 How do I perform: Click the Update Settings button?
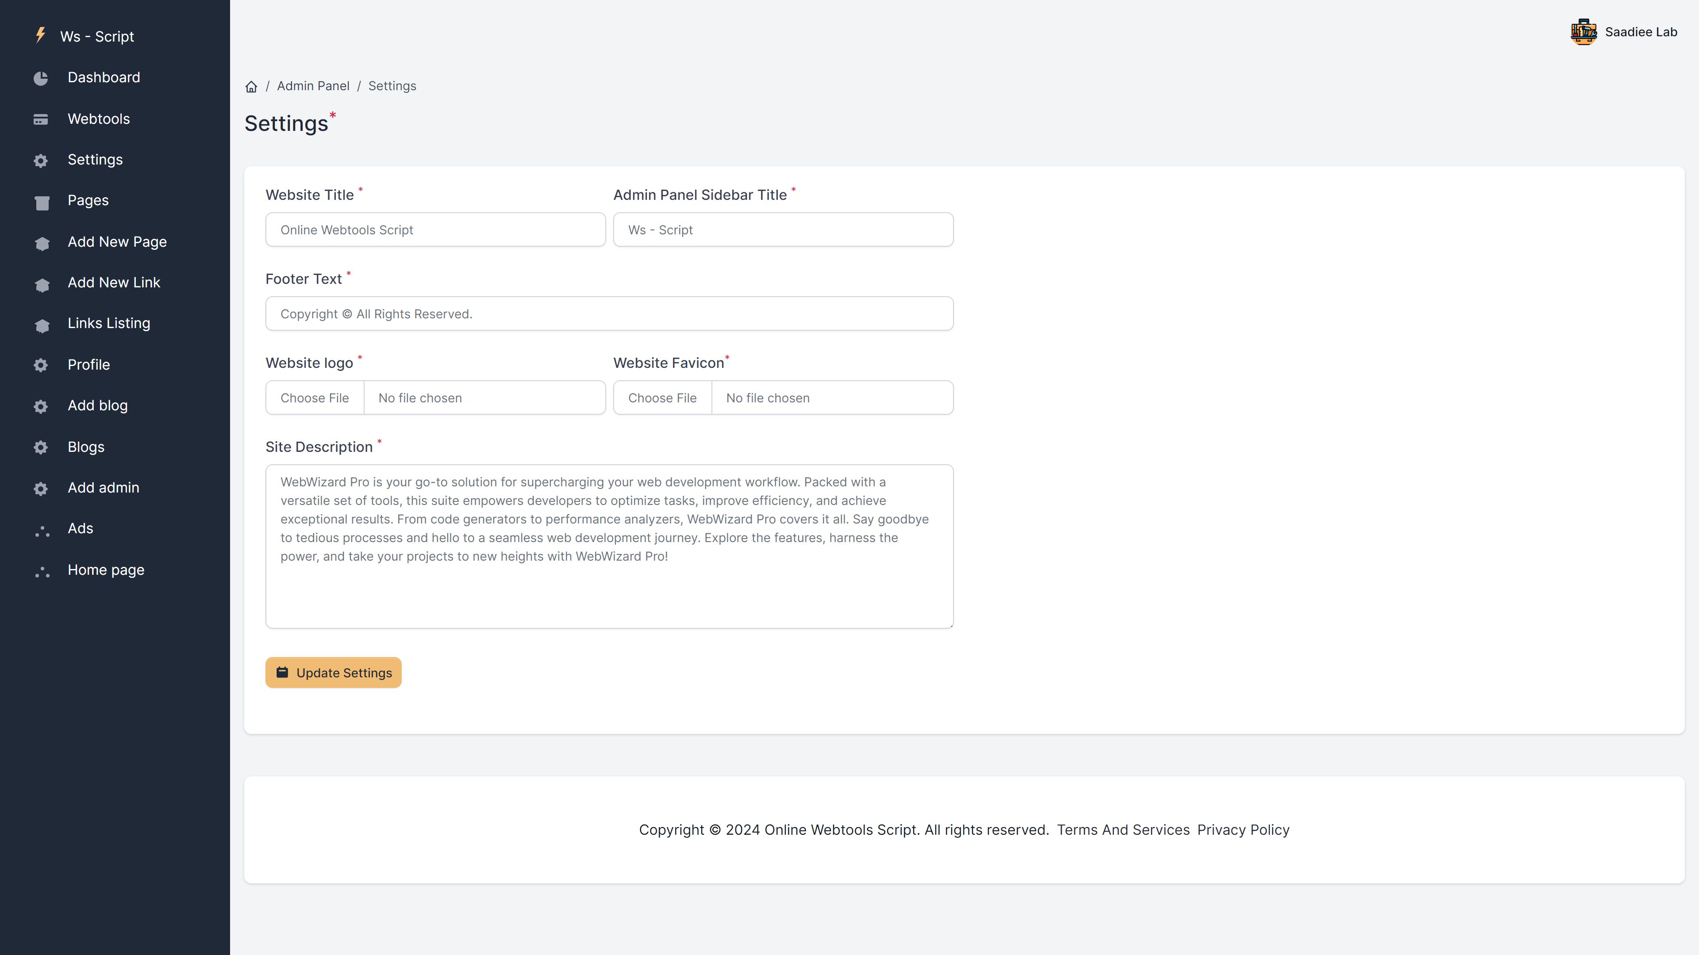[334, 672]
